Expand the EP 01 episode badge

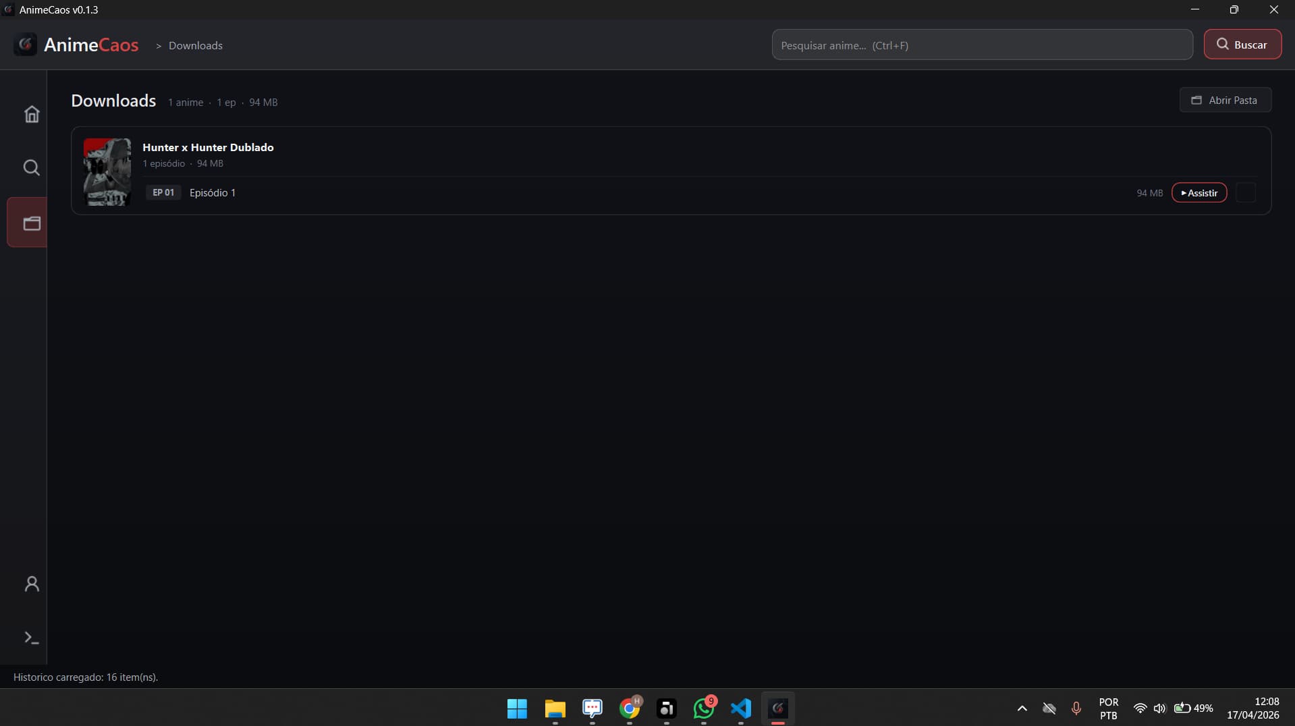click(163, 192)
